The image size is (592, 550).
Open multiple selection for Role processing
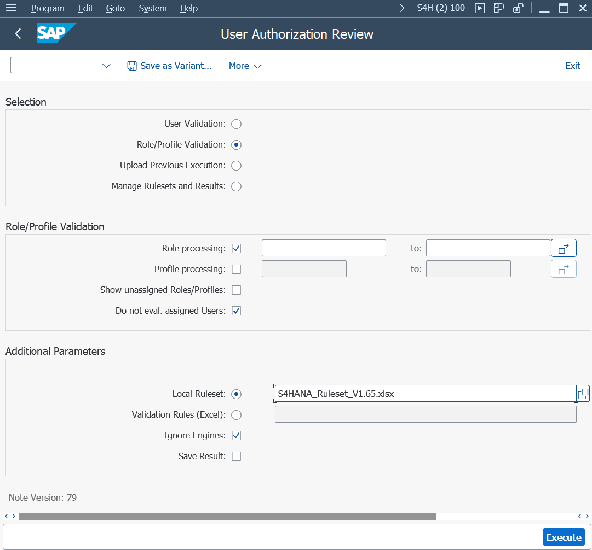click(x=564, y=248)
